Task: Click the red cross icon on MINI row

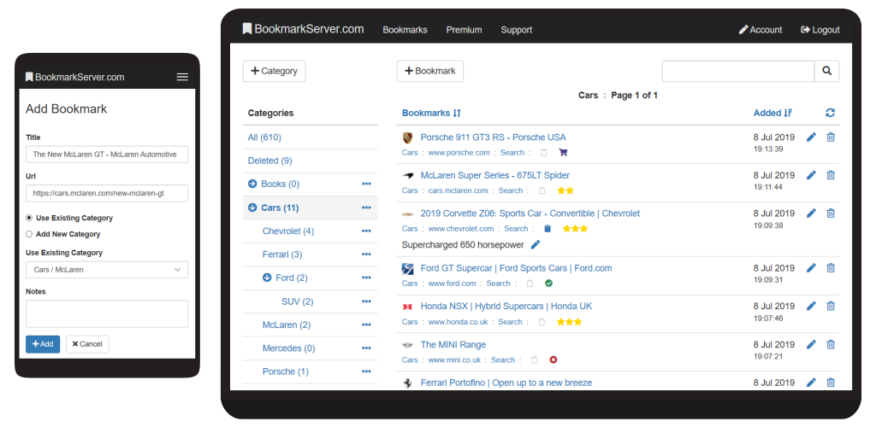Action: pyautogui.click(x=553, y=360)
